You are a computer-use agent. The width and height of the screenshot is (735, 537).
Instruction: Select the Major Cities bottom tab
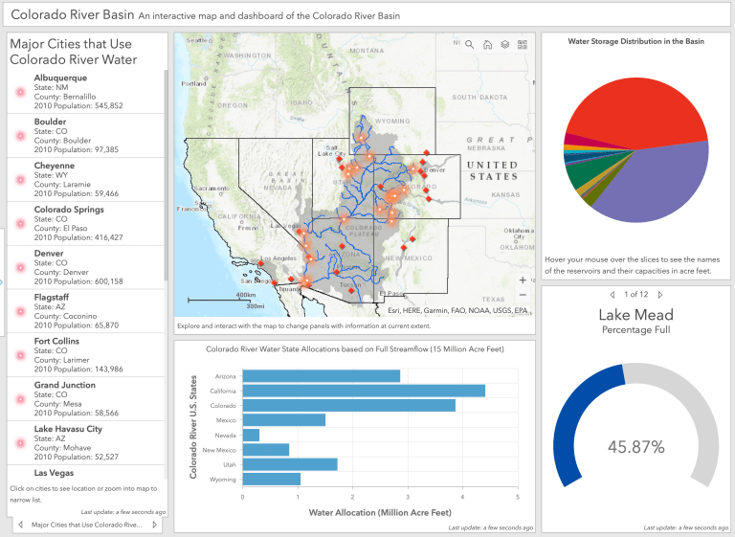coord(86,525)
